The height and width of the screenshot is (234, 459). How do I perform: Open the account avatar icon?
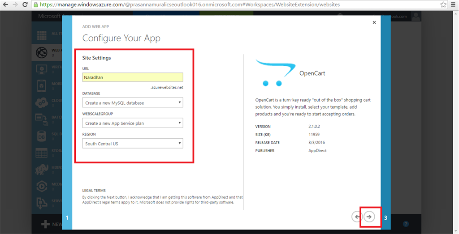(416, 16)
